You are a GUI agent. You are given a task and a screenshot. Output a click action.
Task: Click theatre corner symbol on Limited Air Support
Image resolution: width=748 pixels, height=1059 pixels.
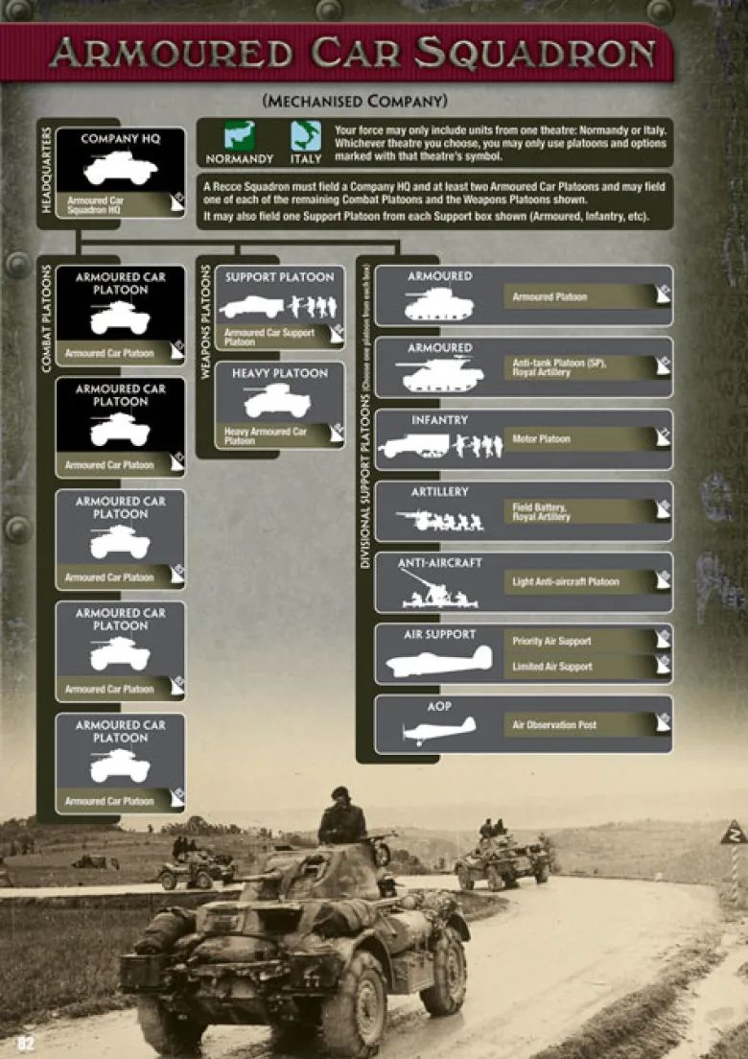pos(663,664)
